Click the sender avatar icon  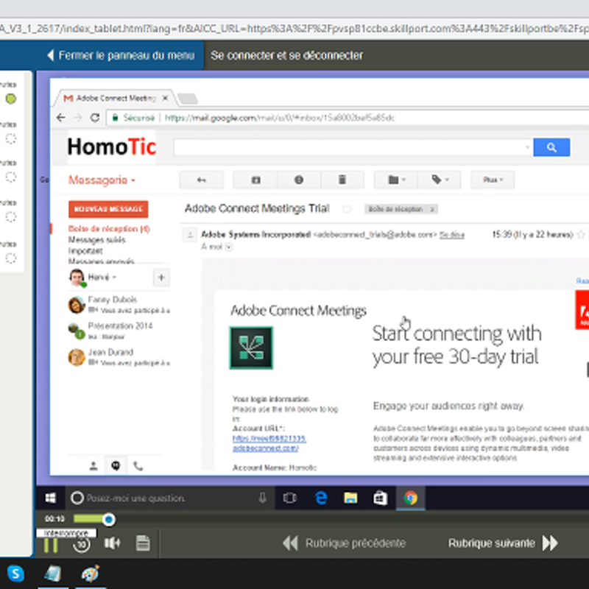(x=190, y=235)
